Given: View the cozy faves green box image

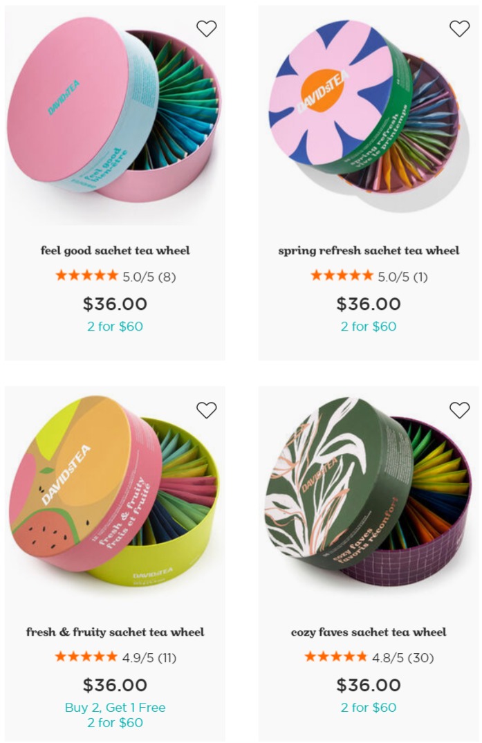Looking at the screenshot, I should coord(369,491).
